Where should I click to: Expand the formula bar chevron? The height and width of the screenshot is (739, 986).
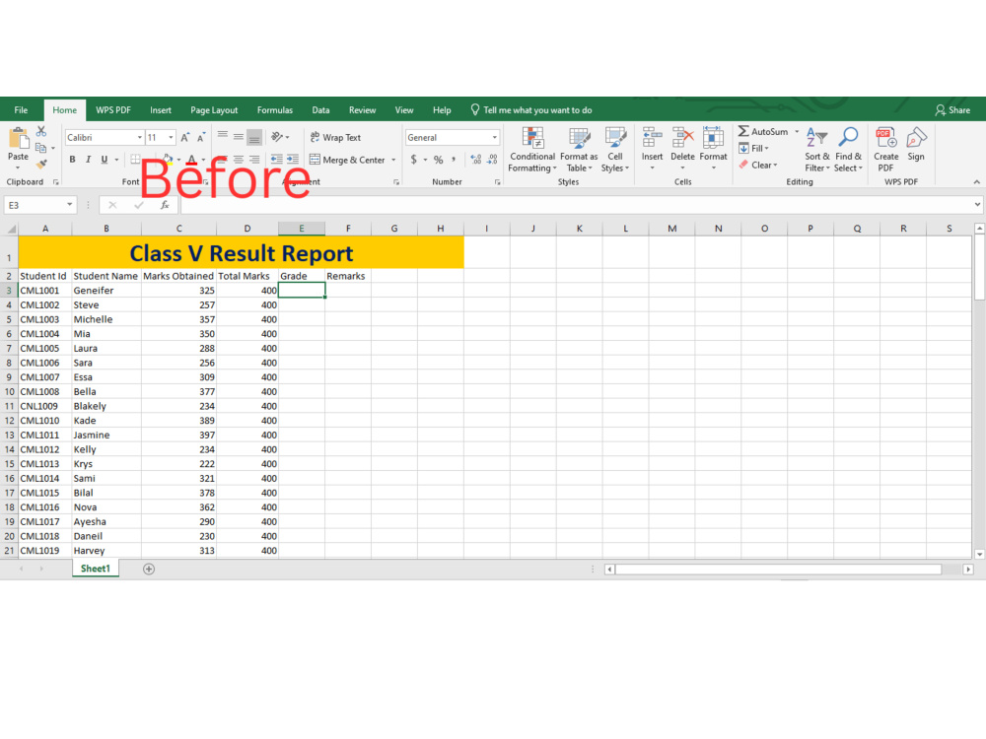pyautogui.click(x=977, y=205)
